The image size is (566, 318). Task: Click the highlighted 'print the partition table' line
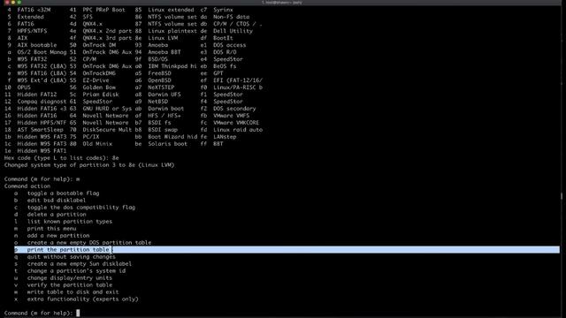(x=287, y=249)
